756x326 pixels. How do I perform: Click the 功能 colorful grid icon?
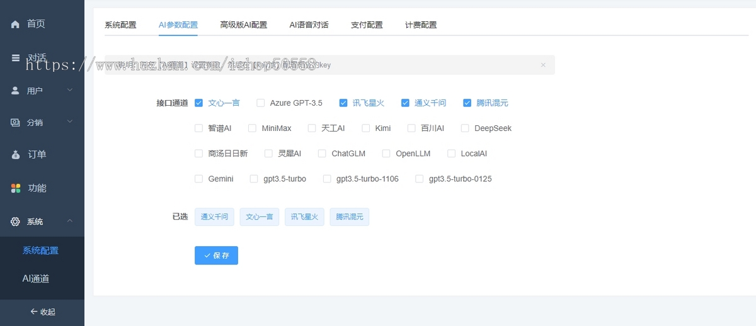point(16,188)
